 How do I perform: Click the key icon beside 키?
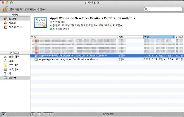pos(5,74)
